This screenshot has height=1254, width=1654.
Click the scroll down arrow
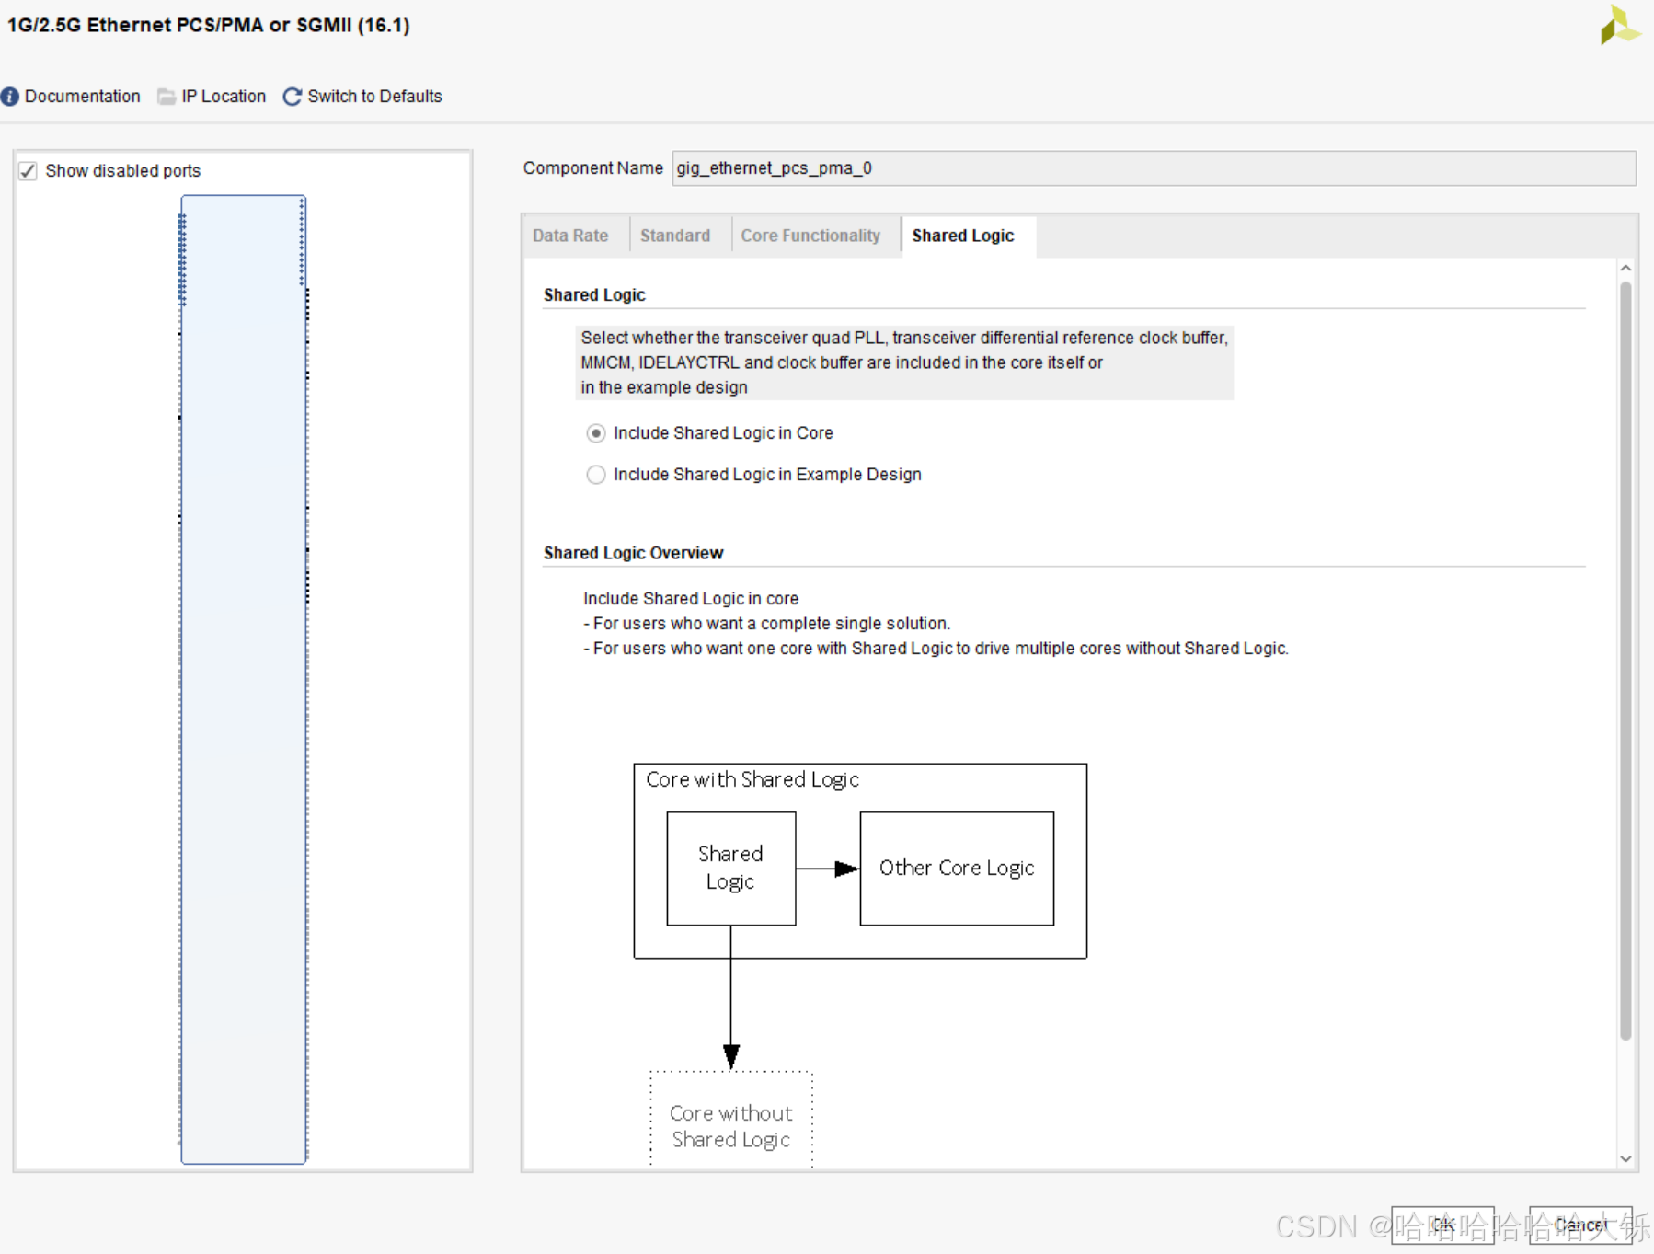click(1625, 1159)
